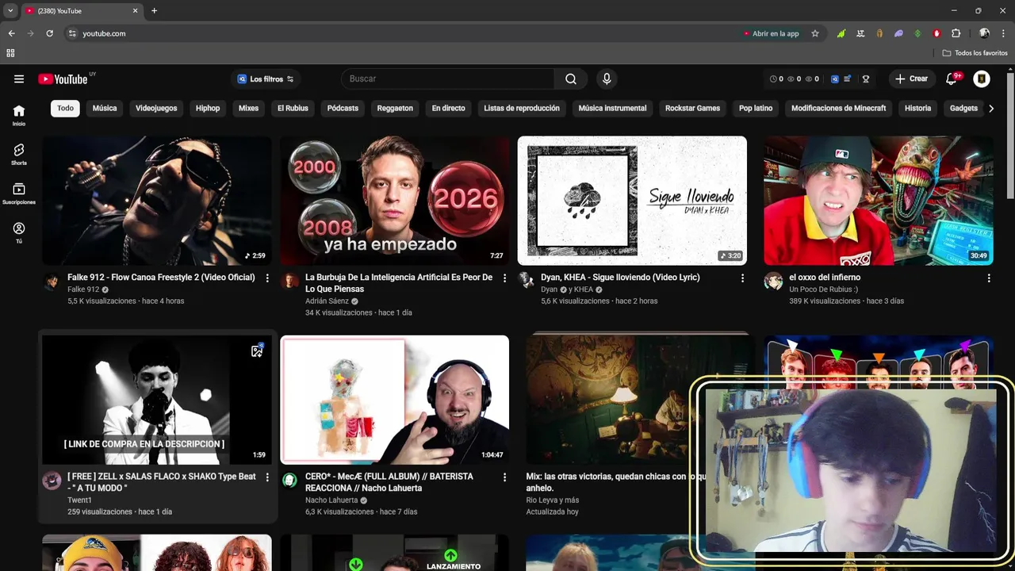The width and height of the screenshot is (1015, 571).
Task: Click the red hand blocker extension
Action: (x=936, y=33)
